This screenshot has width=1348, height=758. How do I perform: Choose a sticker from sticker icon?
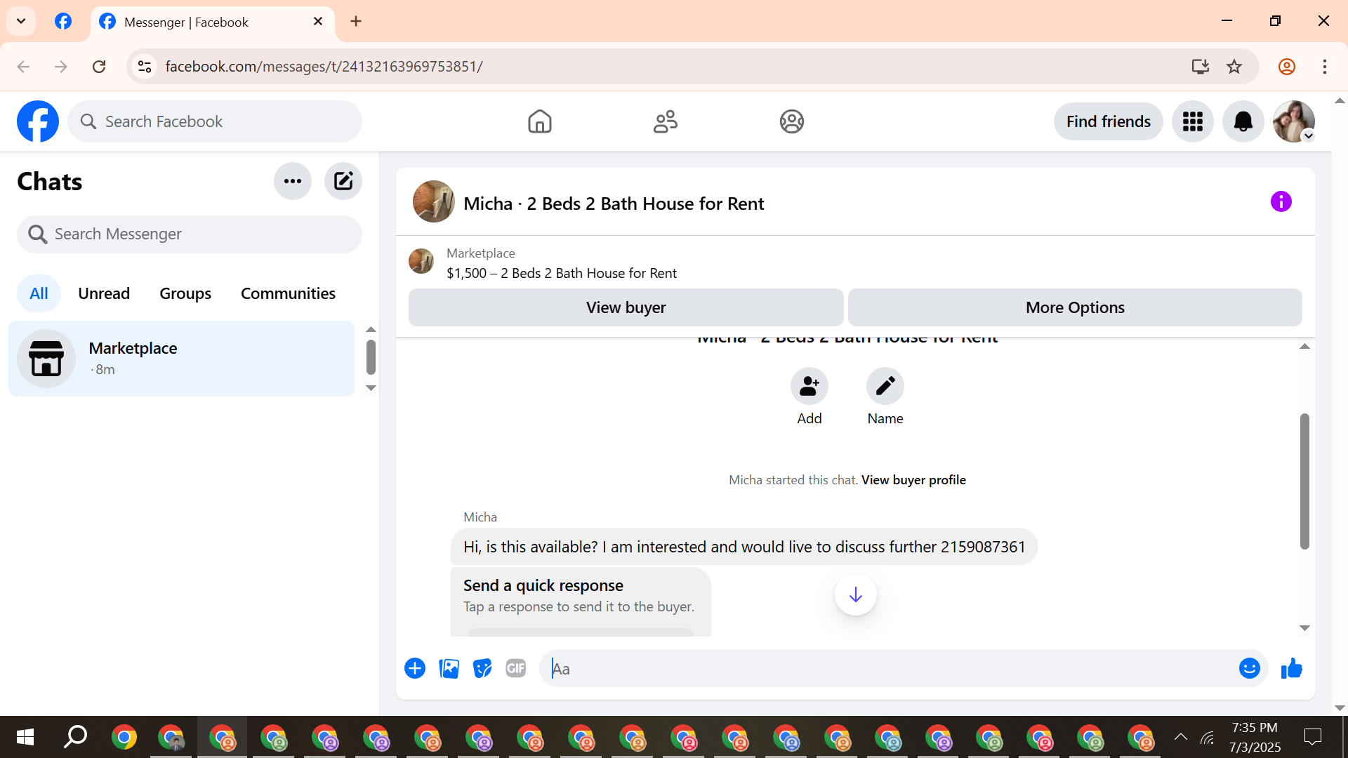(x=482, y=669)
